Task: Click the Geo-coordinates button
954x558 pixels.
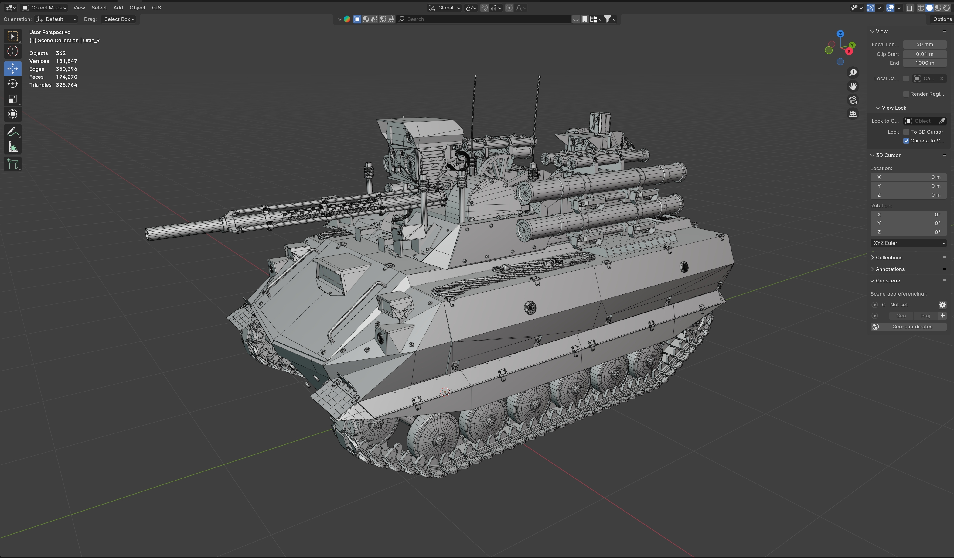Action: pyautogui.click(x=908, y=327)
